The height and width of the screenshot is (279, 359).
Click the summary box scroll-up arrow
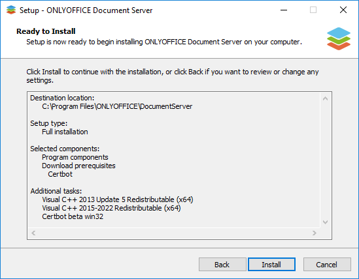pos(326,98)
